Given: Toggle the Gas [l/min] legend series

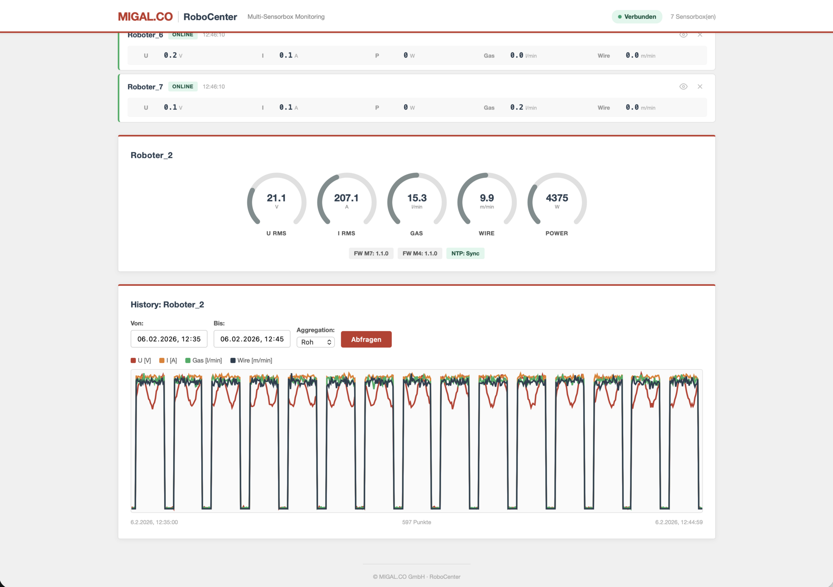Looking at the screenshot, I should coord(203,360).
